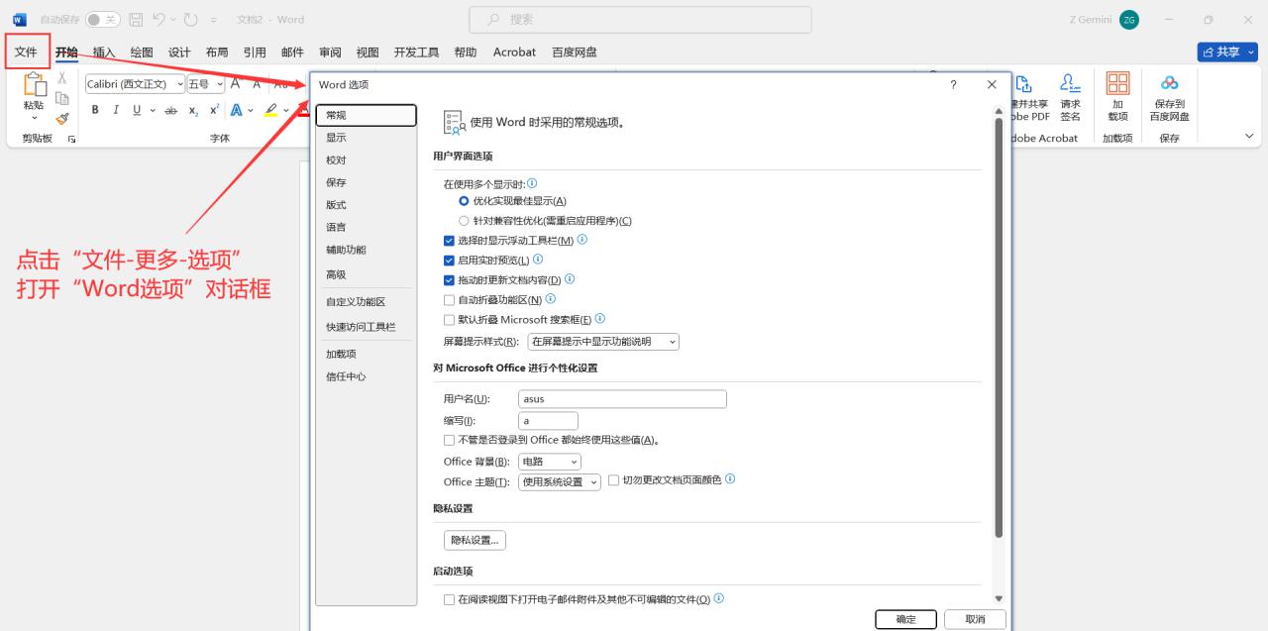Toggle Underline formatting
This screenshot has width=1268, height=631.
pos(137,110)
